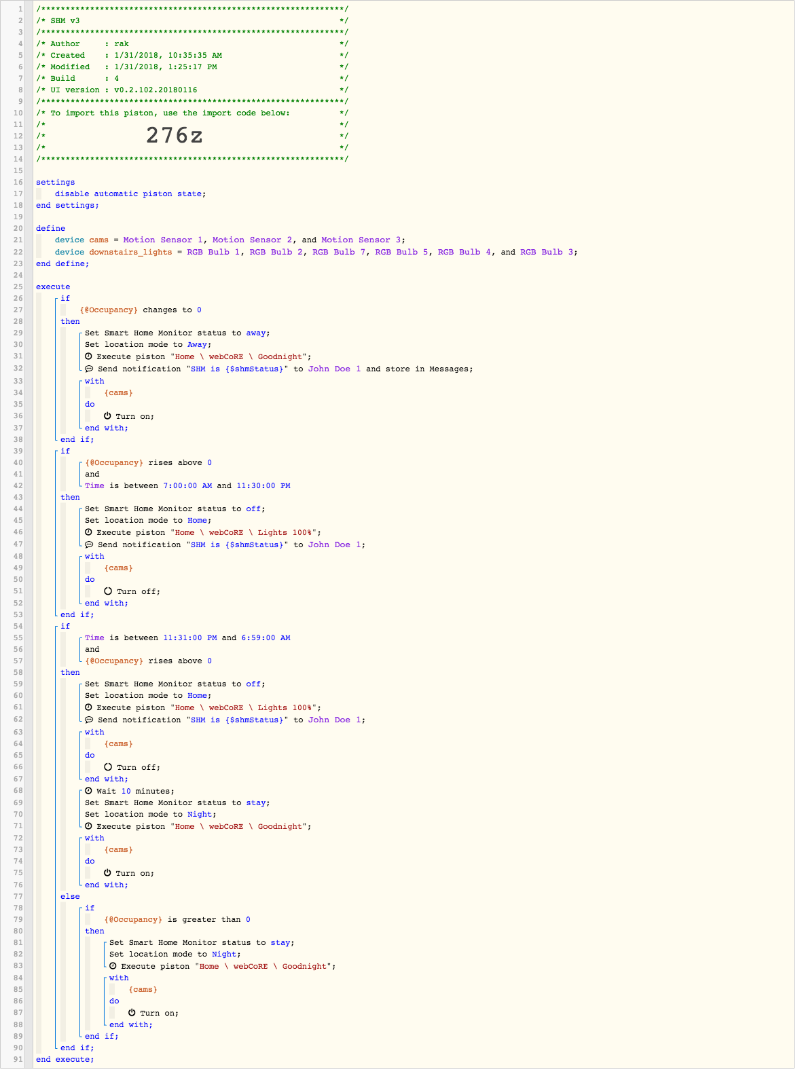Click the 'downstairs_lights' variable name
Viewport: 800px width, 1074px height.
[x=130, y=252]
